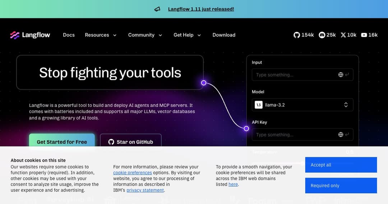The width and height of the screenshot is (388, 204).
Task: Open the Discord 25k link
Action: [327, 35]
